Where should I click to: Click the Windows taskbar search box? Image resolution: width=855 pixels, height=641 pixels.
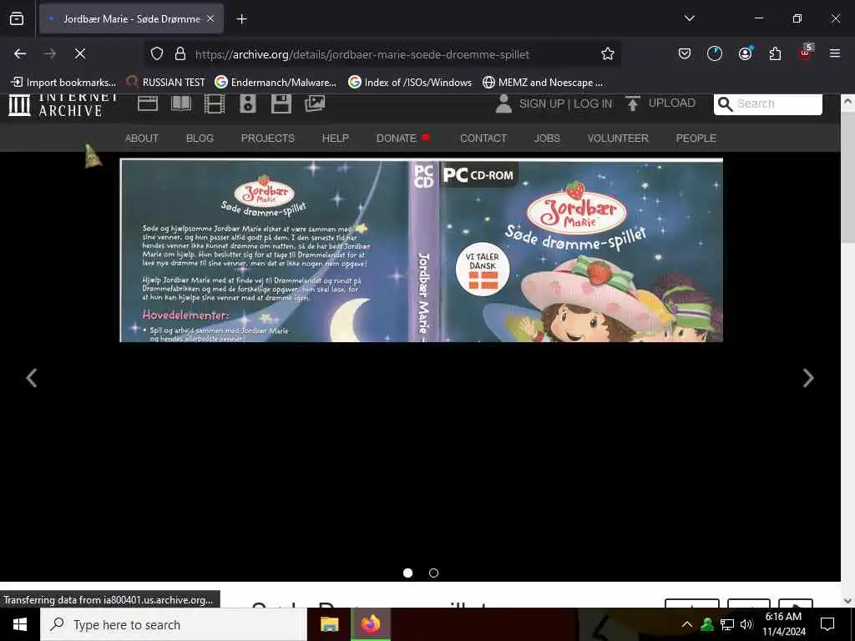click(x=174, y=624)
